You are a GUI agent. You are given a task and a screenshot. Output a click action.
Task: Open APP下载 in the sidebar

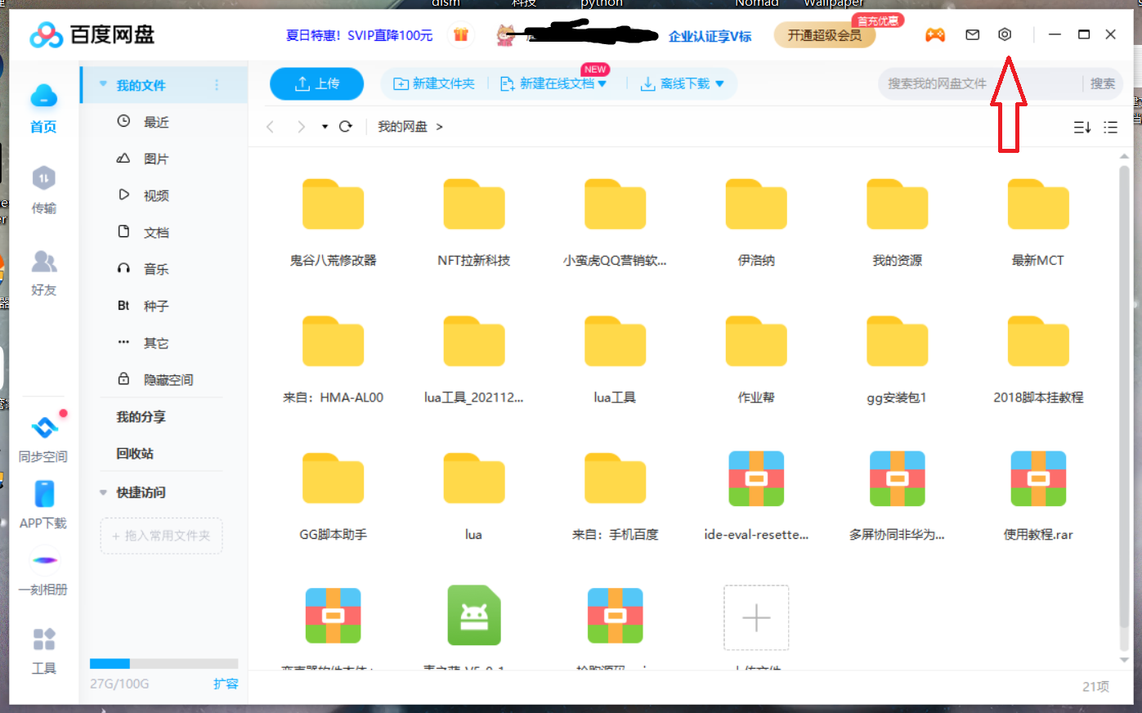(43, 504)
